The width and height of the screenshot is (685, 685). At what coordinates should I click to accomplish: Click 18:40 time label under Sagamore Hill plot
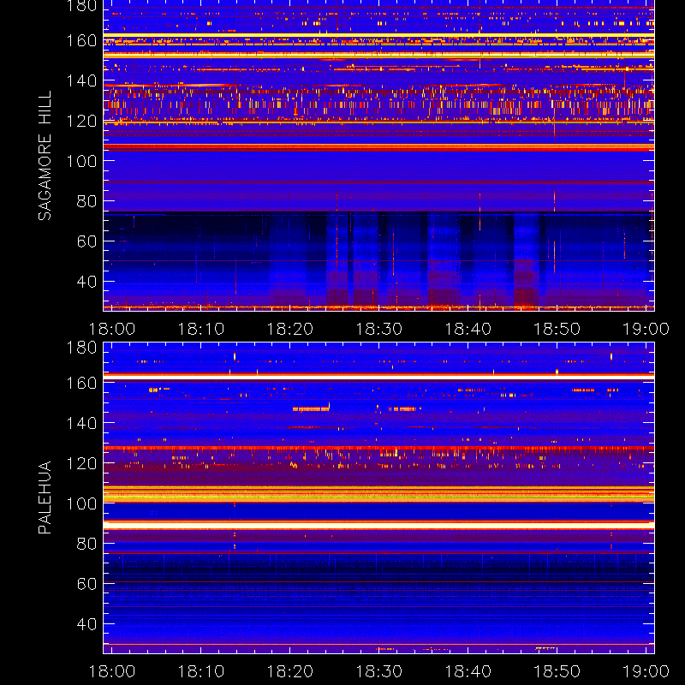468,329
